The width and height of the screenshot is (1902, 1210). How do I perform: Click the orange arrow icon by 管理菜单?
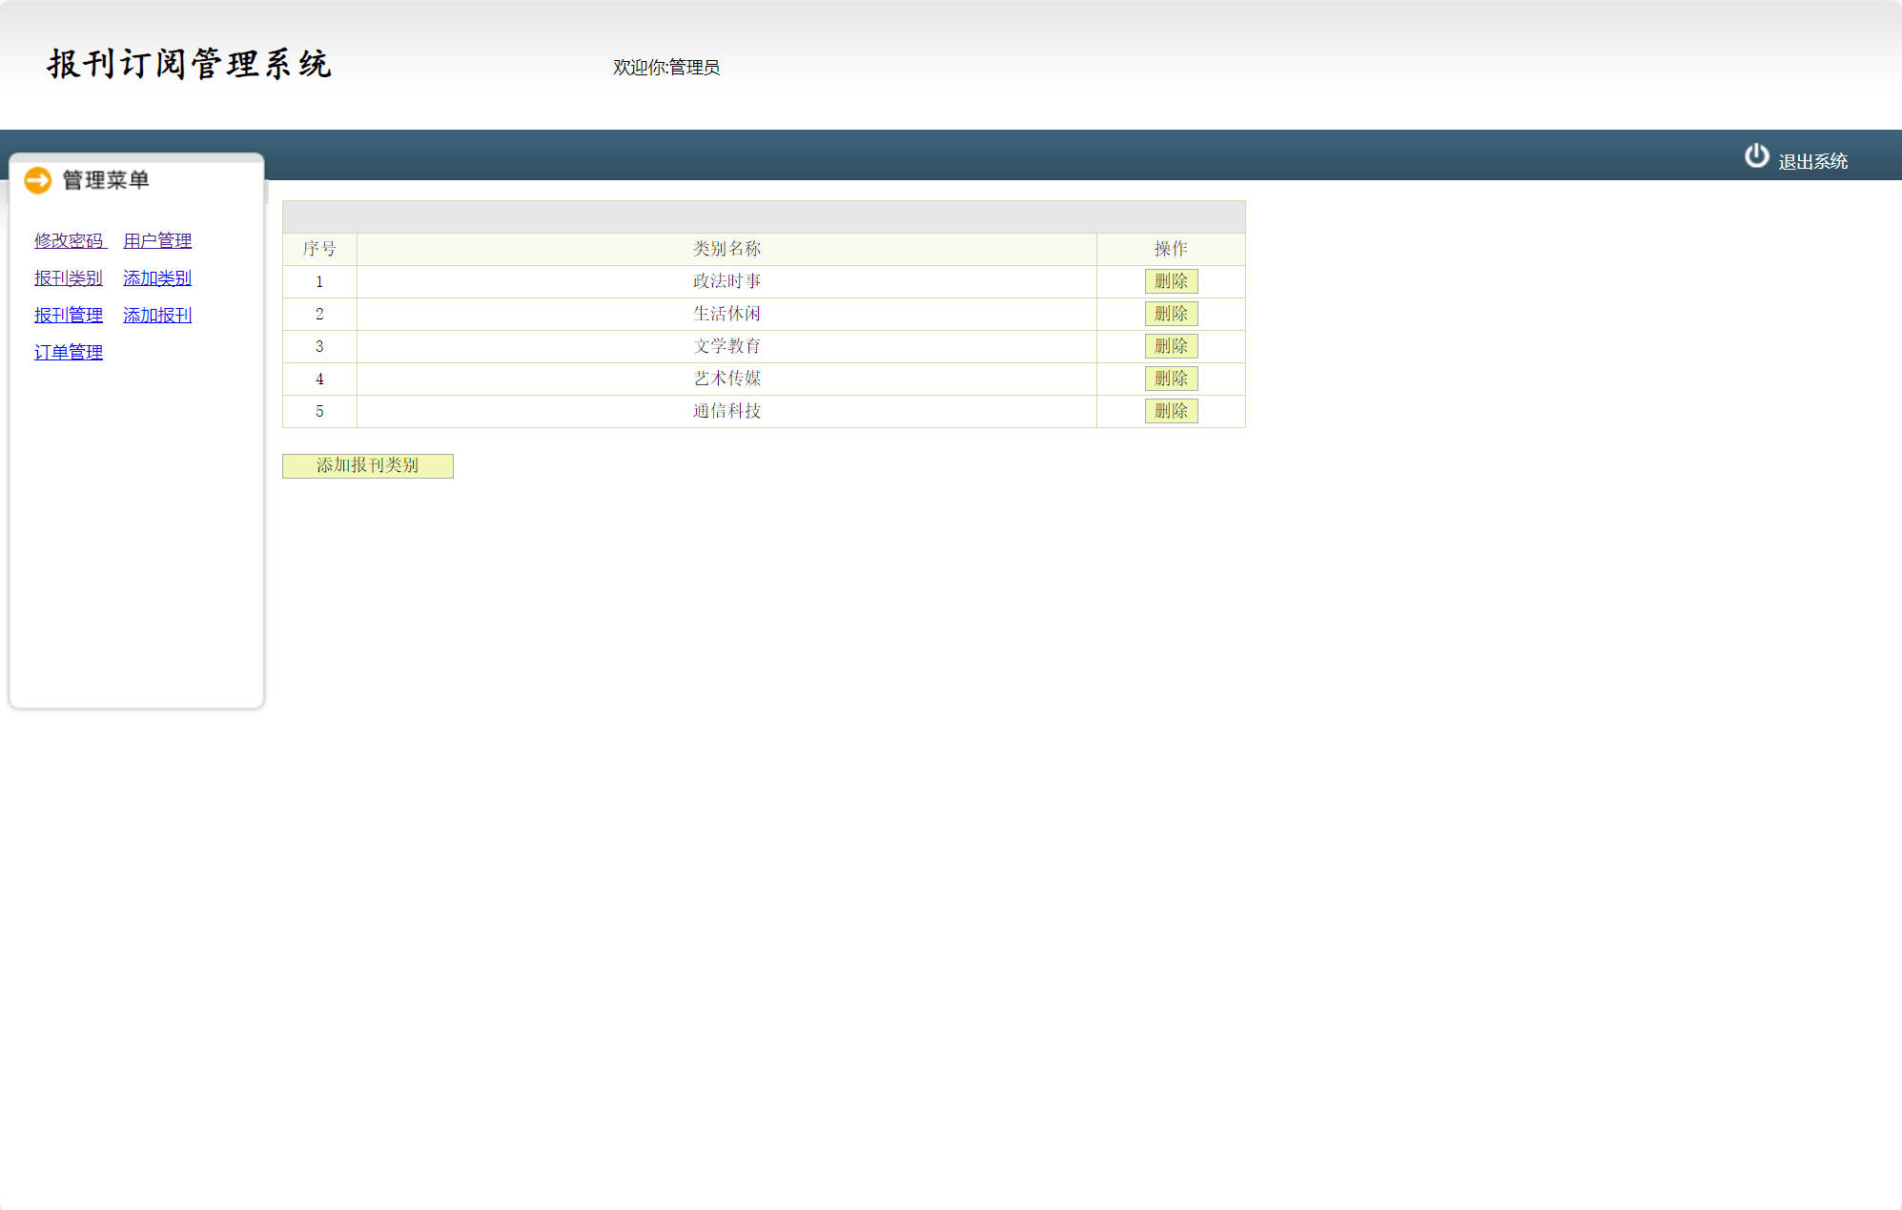(x=38, y=180)
